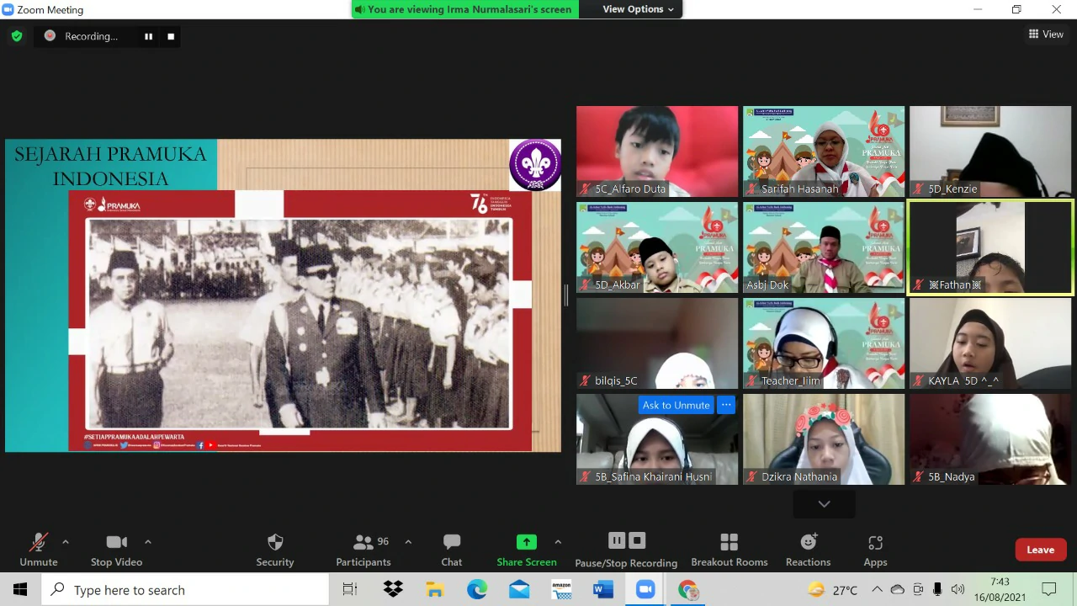Open the Windows Start menu

pos(20,589)
